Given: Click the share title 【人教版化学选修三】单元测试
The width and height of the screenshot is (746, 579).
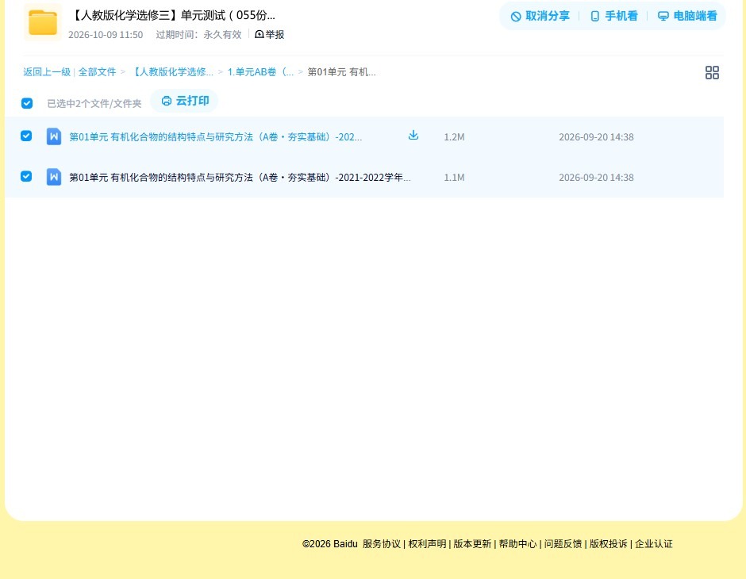Looking at the screenshot, I should coord(172,15).
